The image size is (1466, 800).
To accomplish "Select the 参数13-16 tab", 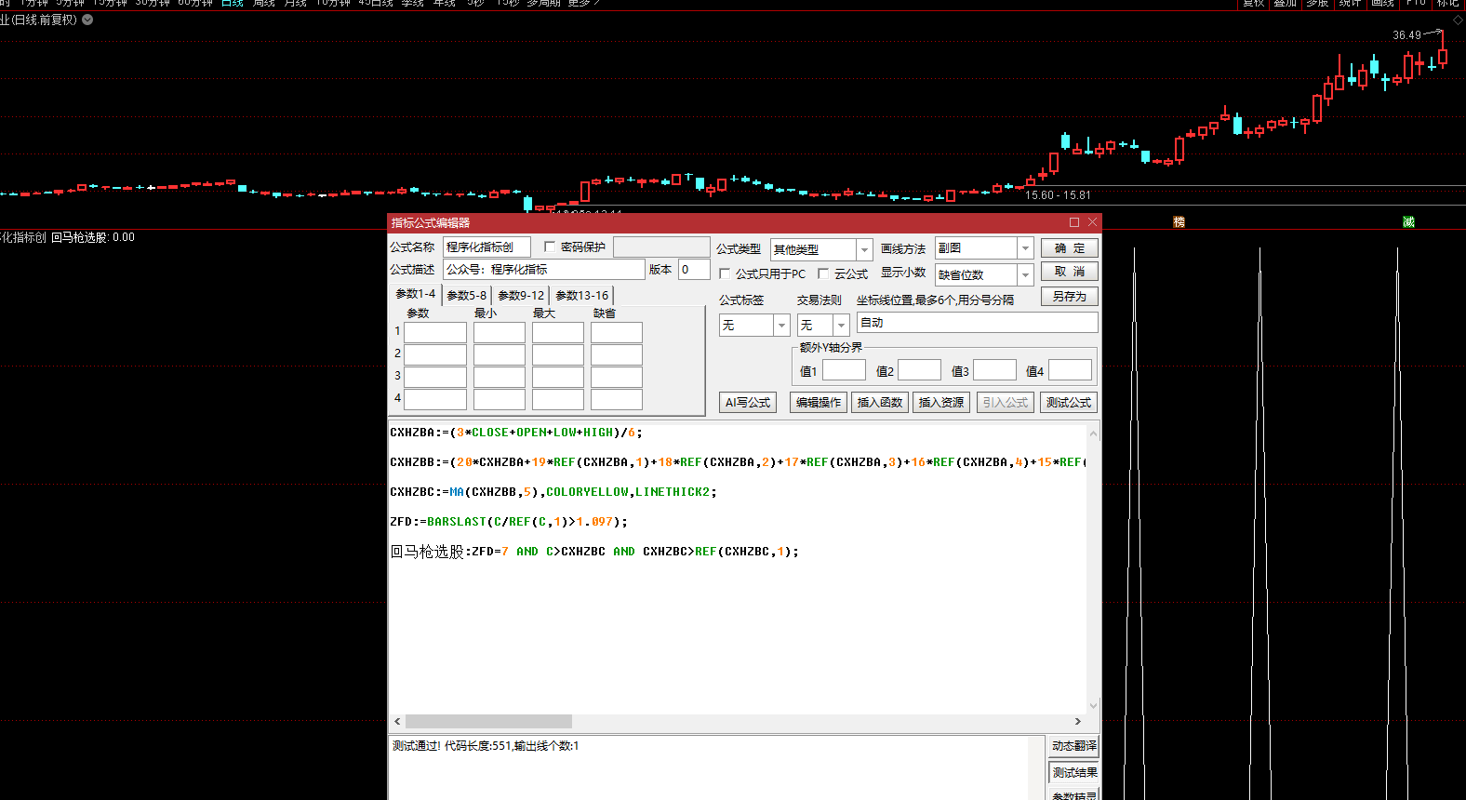I will coord(581,296).
